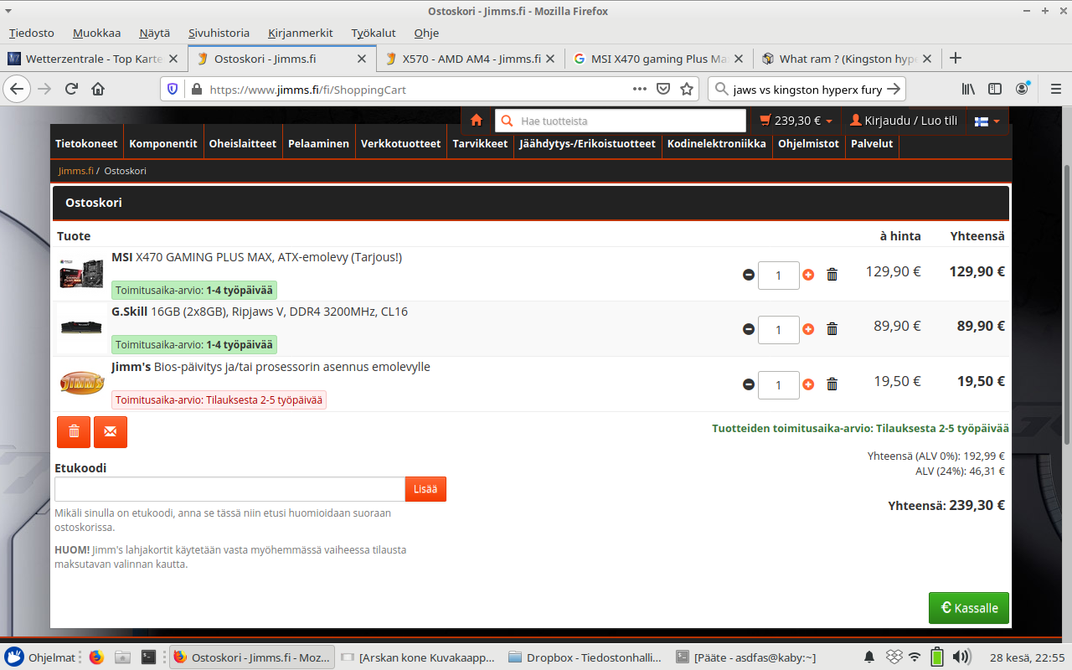Open the Komponentit category menu
The height and width of the screenshot is (670, 1072).
(x=163, y=143)
